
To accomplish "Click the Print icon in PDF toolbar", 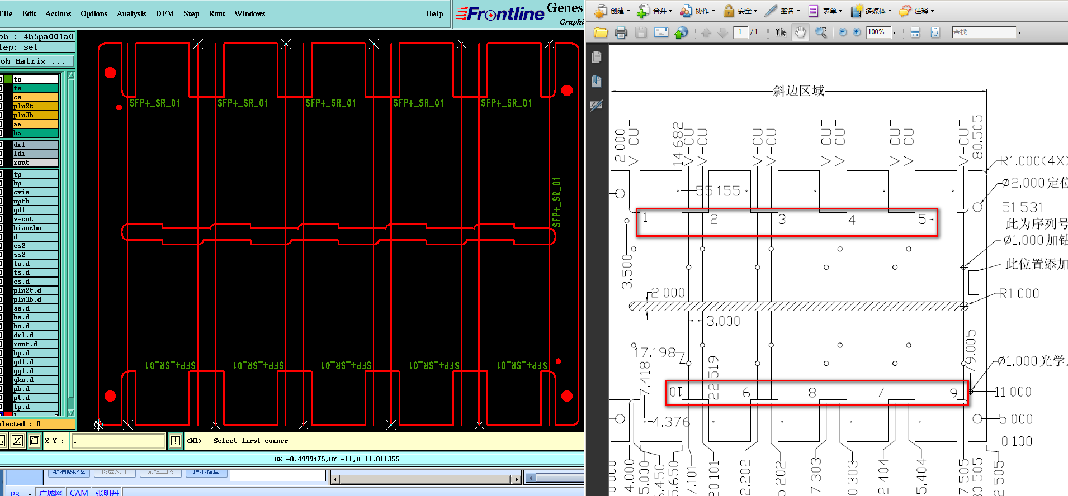I will 621,32.
